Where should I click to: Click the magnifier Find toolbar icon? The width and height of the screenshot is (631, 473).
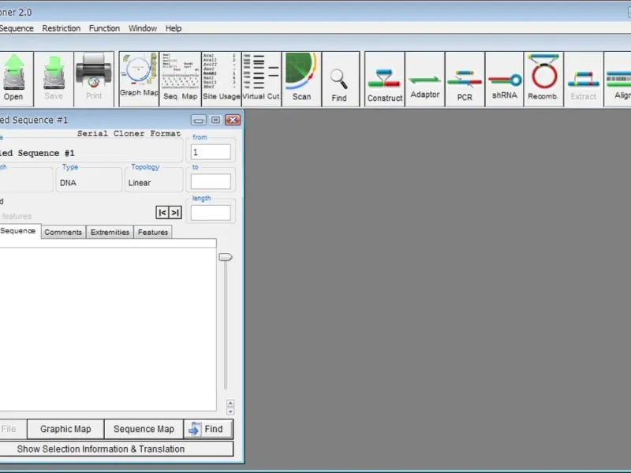pos(341,78)
